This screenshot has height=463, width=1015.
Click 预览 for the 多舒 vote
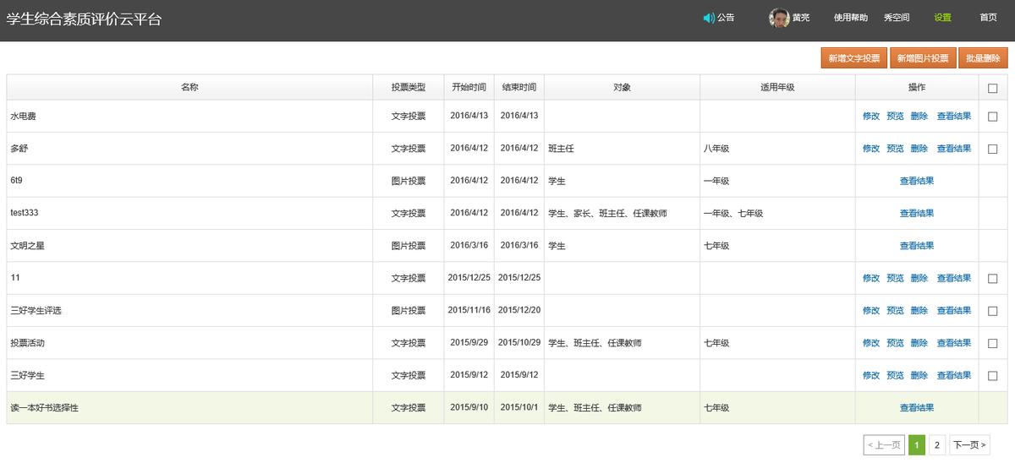(895, 149)
